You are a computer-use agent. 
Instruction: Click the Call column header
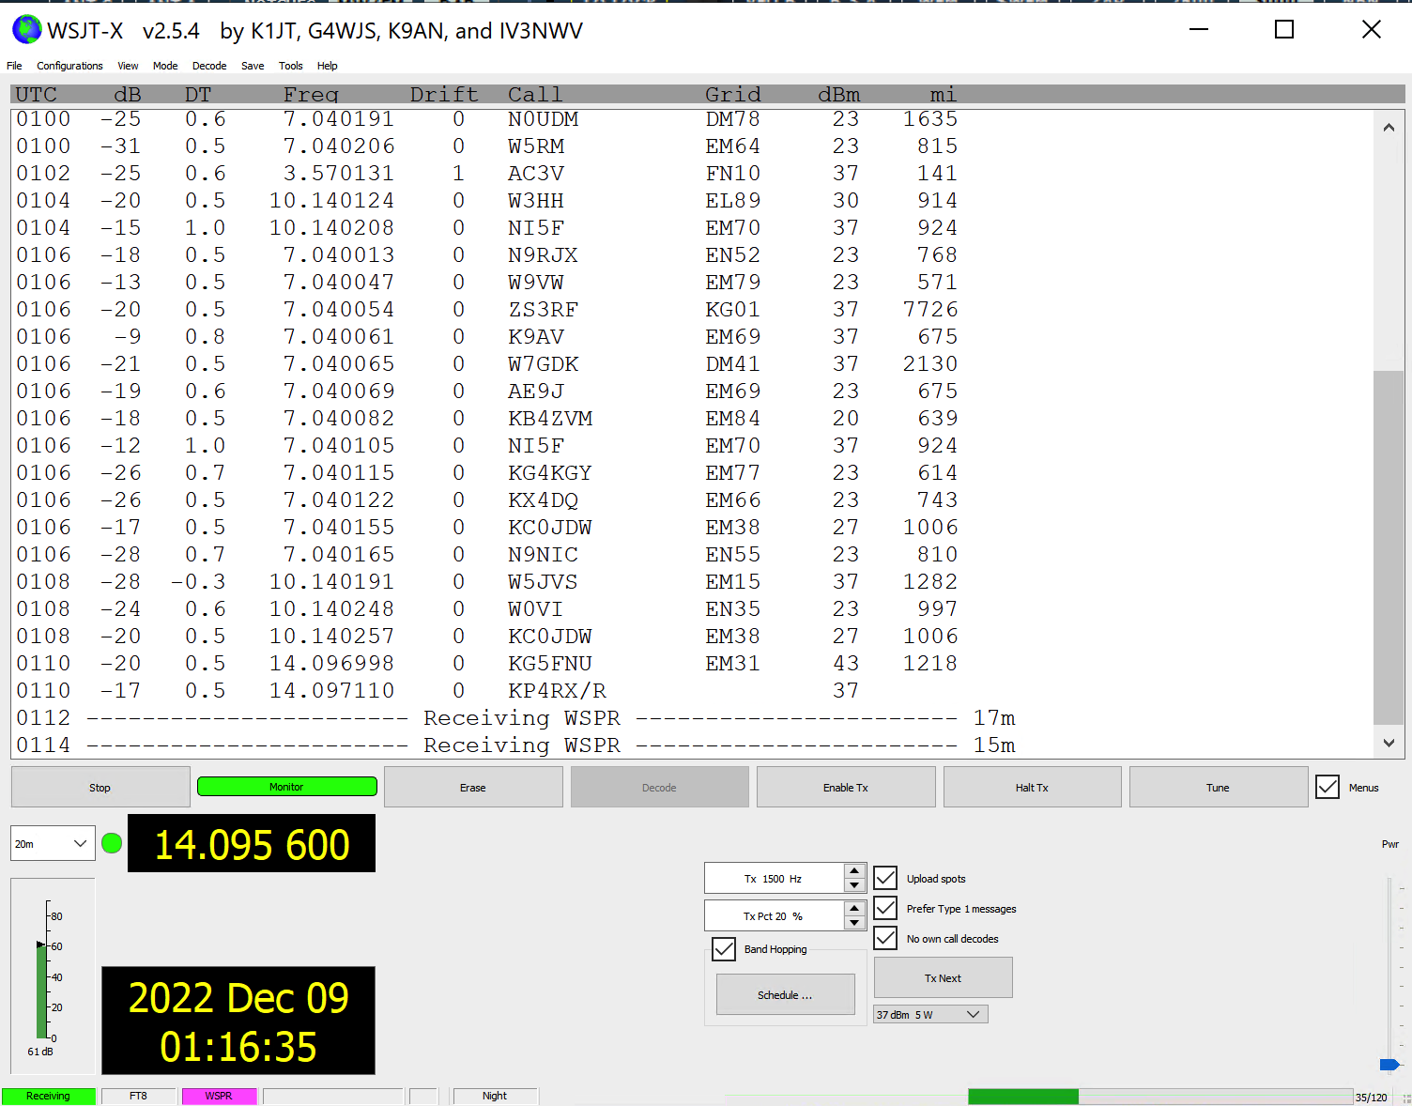pyautogui.click(x=535, y=95)
